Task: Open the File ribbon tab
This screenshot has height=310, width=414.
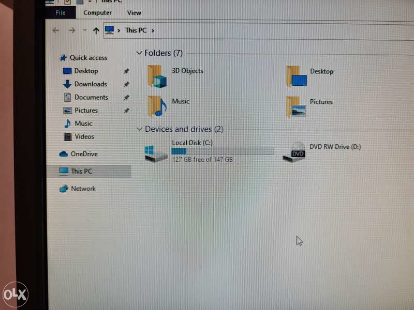Action: 61,12
